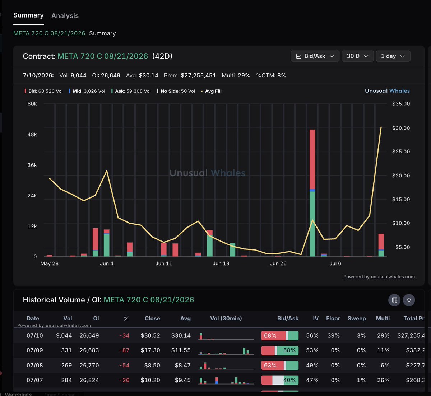Sort by Bid/Ask column header
The height and width of the screenshot is (396, 431).
click(x=288, y=318)
